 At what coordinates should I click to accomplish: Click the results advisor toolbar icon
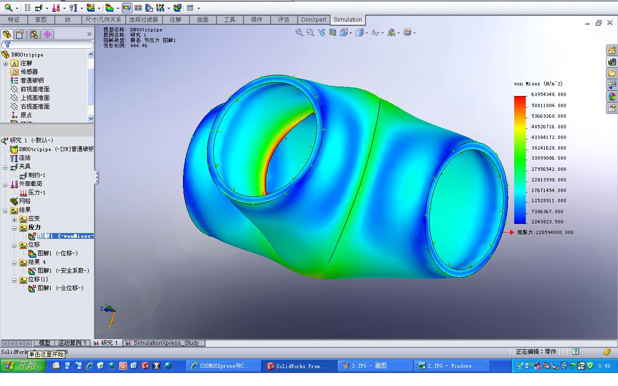[110, 8]
